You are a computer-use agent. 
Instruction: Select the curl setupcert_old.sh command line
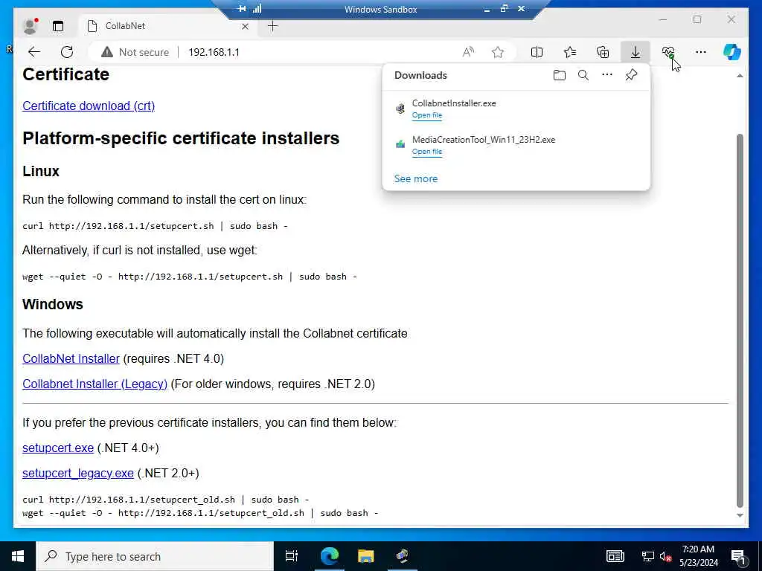[166, 500]
